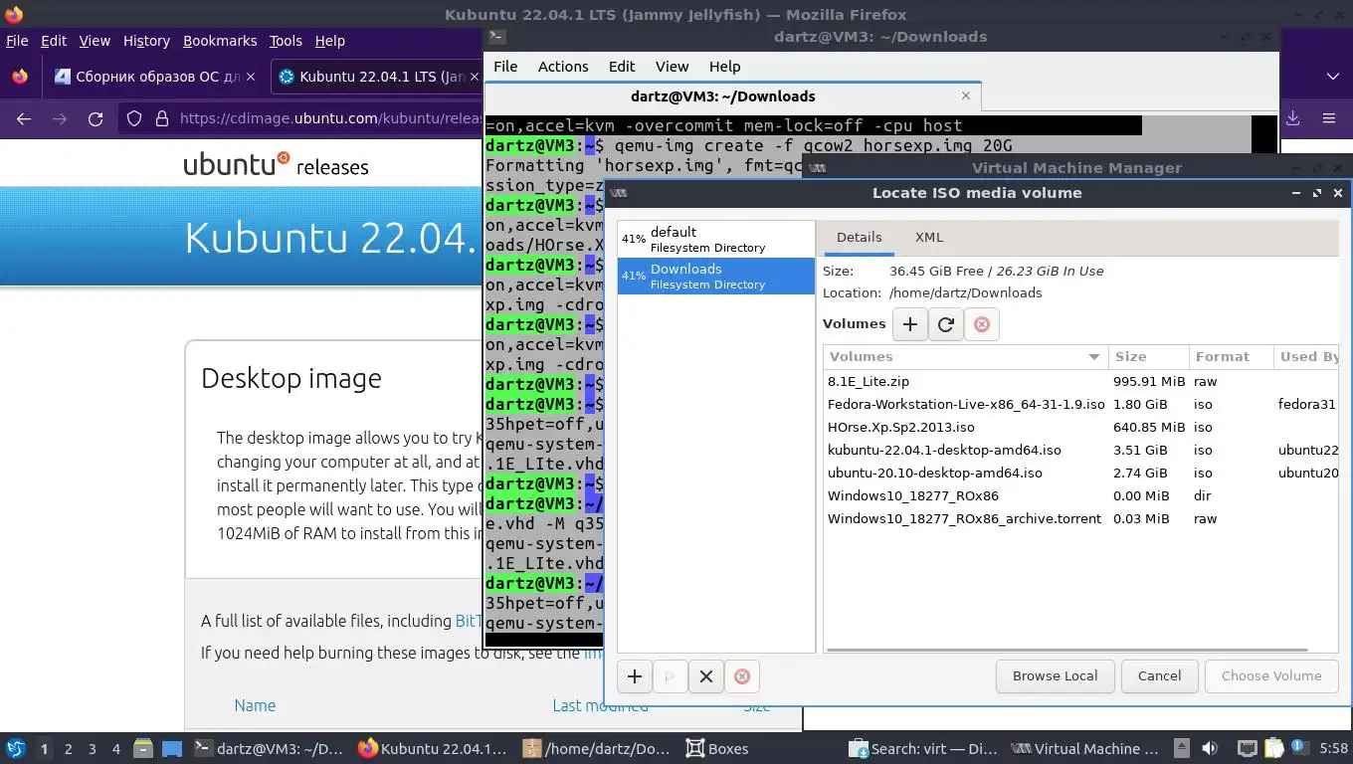Open the /home/dartz/Do... taskbar window

596,748
